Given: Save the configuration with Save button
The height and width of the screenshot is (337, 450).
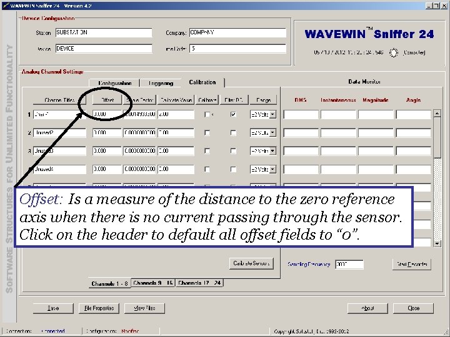Looking at the screenshot, I should [x=53, y=308].
